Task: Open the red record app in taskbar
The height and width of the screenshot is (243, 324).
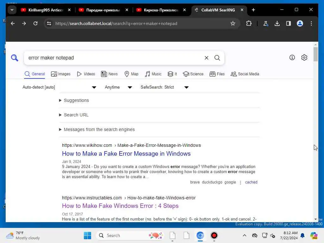Action: point(214,235)
